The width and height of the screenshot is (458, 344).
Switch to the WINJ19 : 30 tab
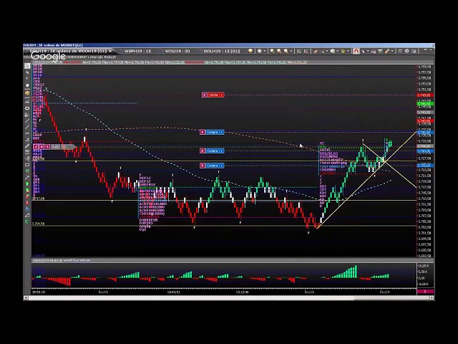(177, 51)
